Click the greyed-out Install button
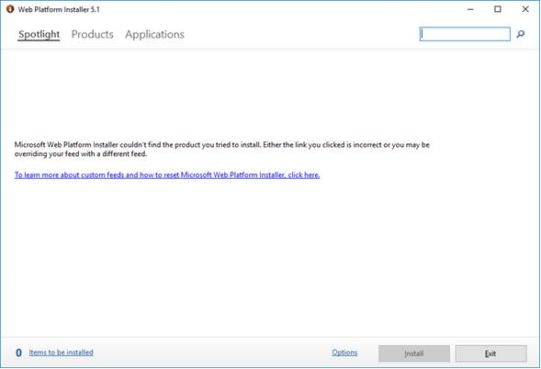Screen dimensions: 541x369 click(414, 353)
